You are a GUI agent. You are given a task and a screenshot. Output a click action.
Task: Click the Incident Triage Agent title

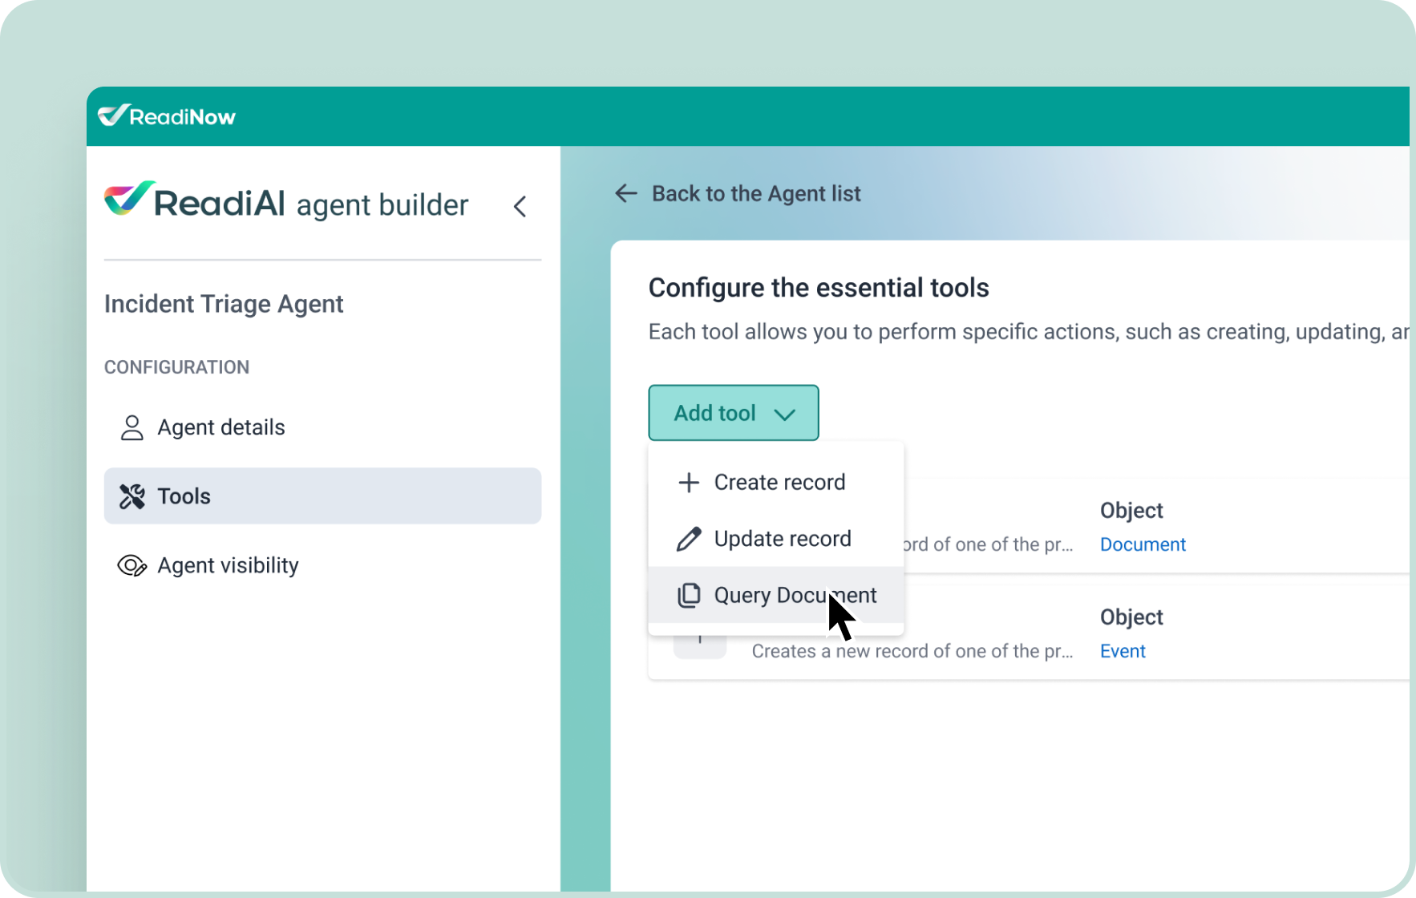(224, 304)
